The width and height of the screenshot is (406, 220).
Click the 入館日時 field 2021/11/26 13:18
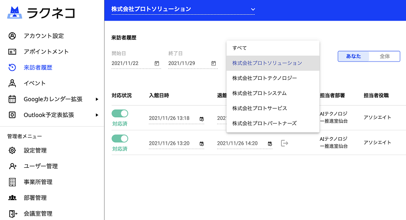pyautogui.click(x=176, y=118)
